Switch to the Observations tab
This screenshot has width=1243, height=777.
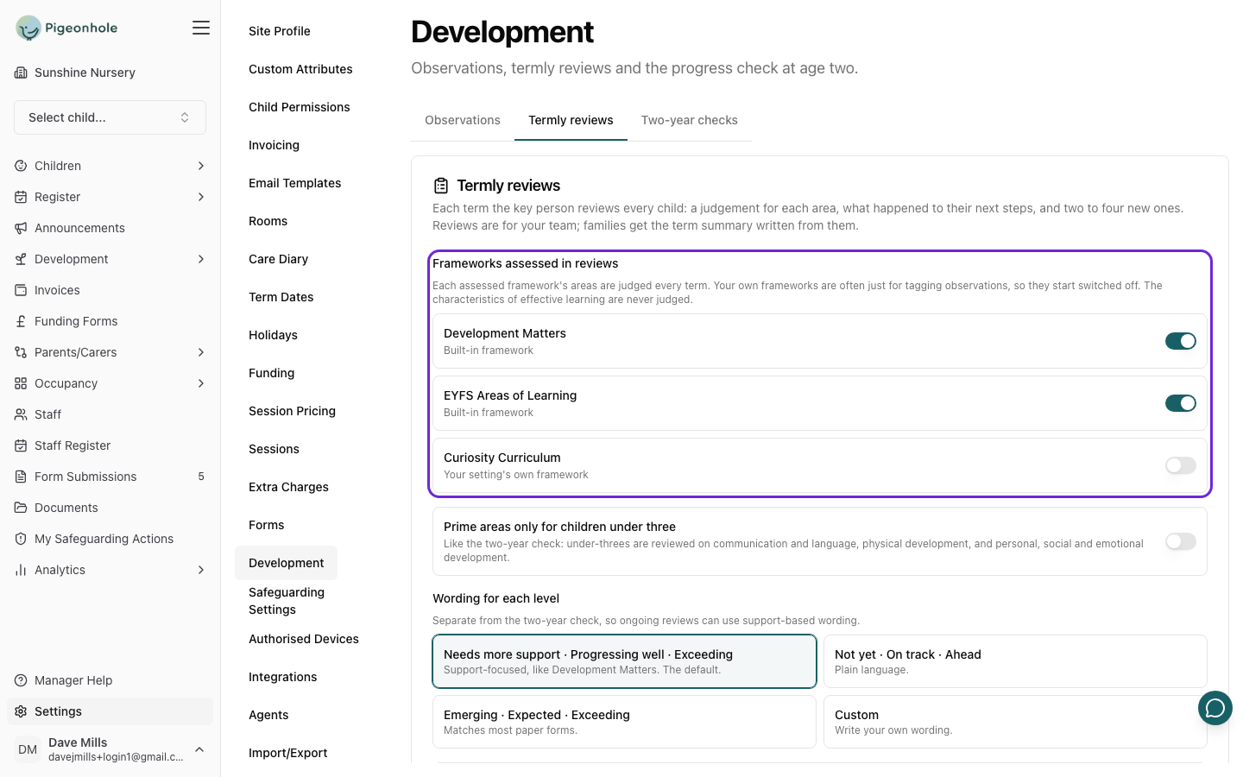pyautogui.click(x=463, y=120)
